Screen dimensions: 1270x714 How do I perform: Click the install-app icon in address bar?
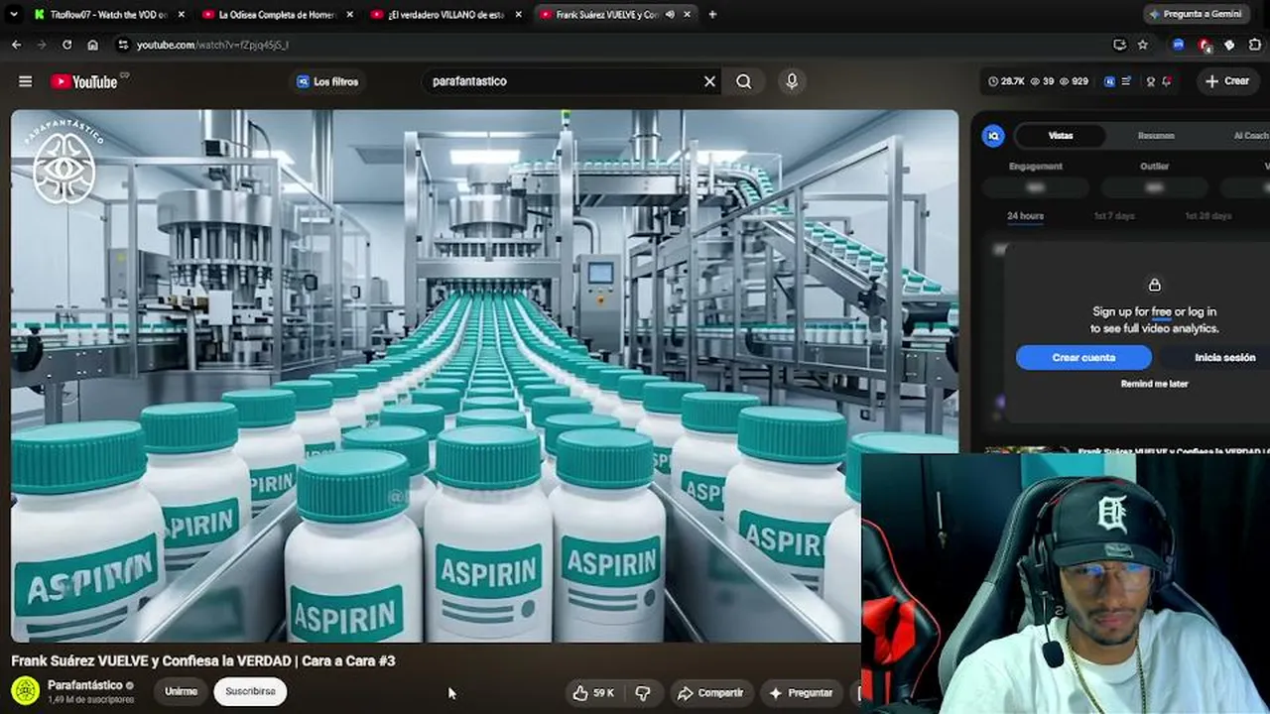pyautogui.click(x=1119, y=45)
